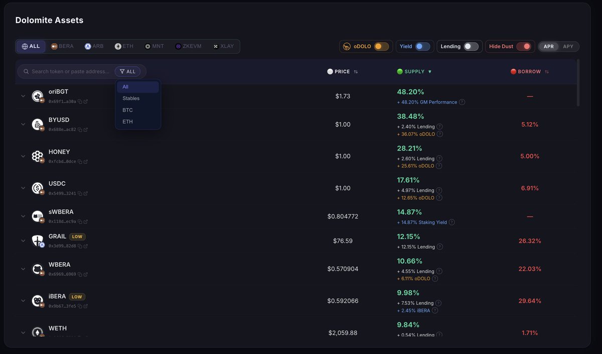The image size is (602, 354).
Task: Copy the USDC contract address
Action: pos(80,193)
